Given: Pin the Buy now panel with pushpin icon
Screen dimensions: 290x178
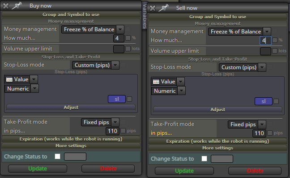Looking at the screenshot, I should [17, 6].
